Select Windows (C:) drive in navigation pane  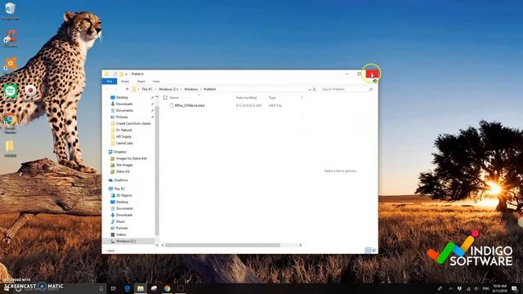point(125,241)
